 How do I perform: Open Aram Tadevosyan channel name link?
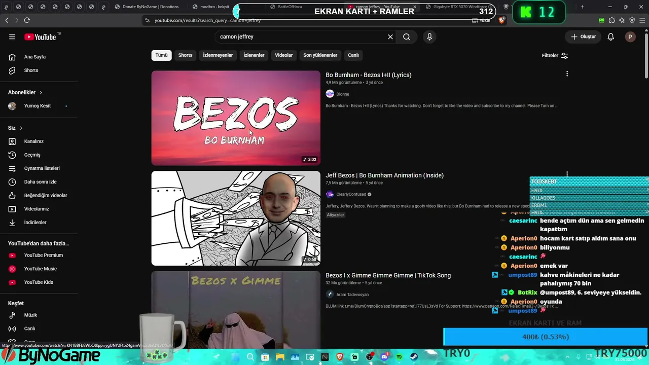(352, 295)
